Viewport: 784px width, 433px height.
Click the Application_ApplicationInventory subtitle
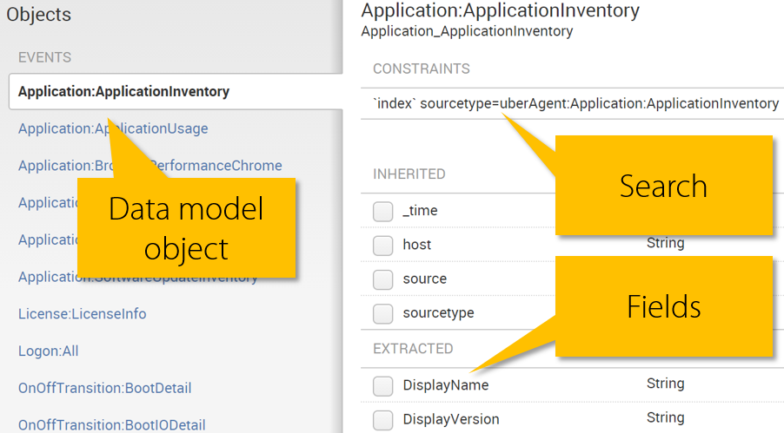(467, 31)
